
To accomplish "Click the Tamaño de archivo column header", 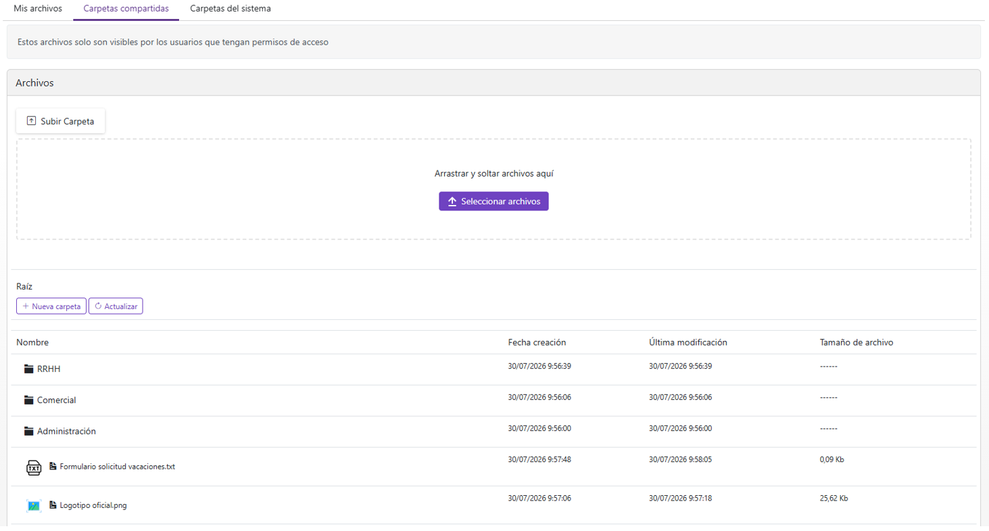I will pyautogui.click(x=857, y=342).
